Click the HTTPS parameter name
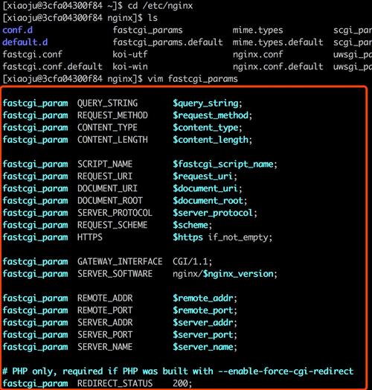 point(90,237)
